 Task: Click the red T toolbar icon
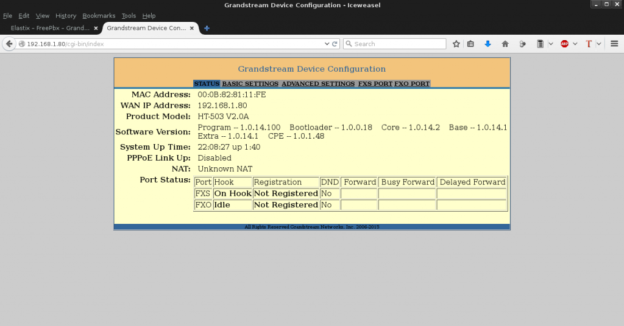(x=589, y=44)
